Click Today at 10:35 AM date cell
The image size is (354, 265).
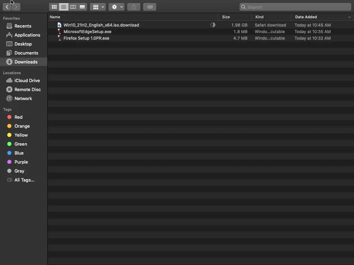(313, 31)
